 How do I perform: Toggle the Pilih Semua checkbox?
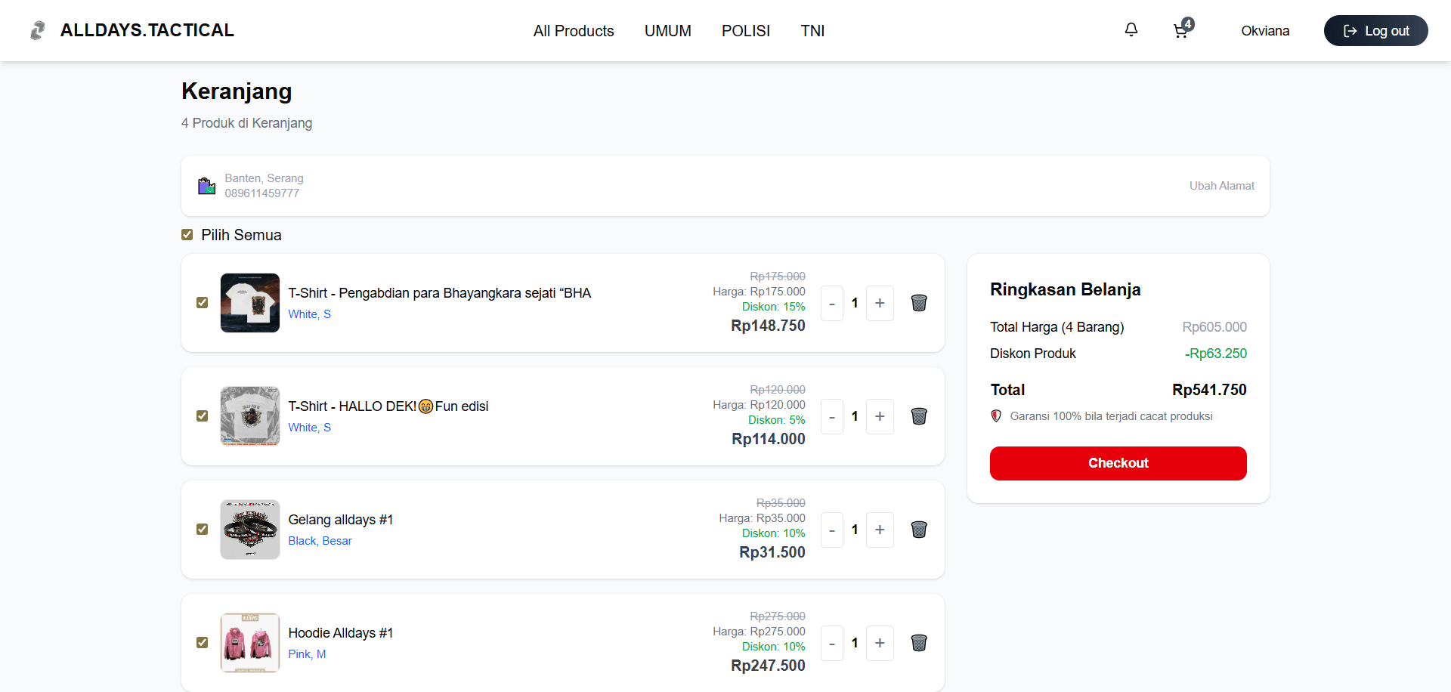point(187,235)
